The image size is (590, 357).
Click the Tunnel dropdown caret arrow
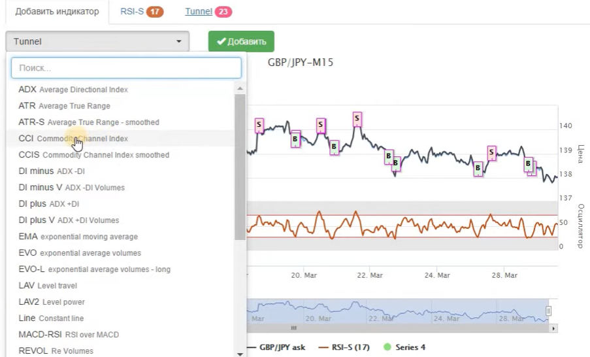click(179, 41)
